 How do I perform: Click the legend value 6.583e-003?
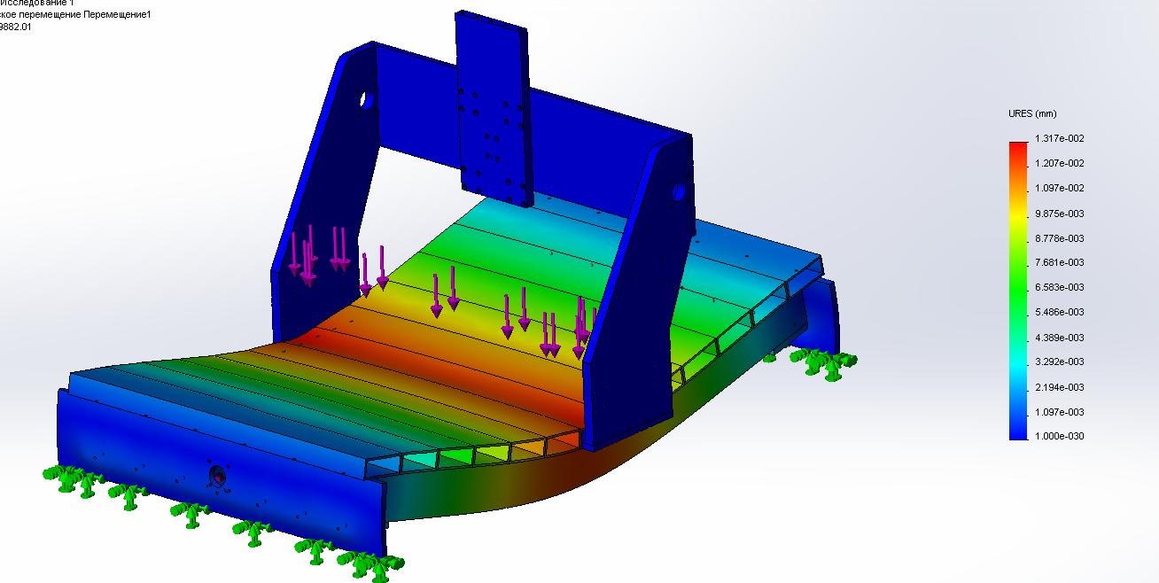point(1059,288)
